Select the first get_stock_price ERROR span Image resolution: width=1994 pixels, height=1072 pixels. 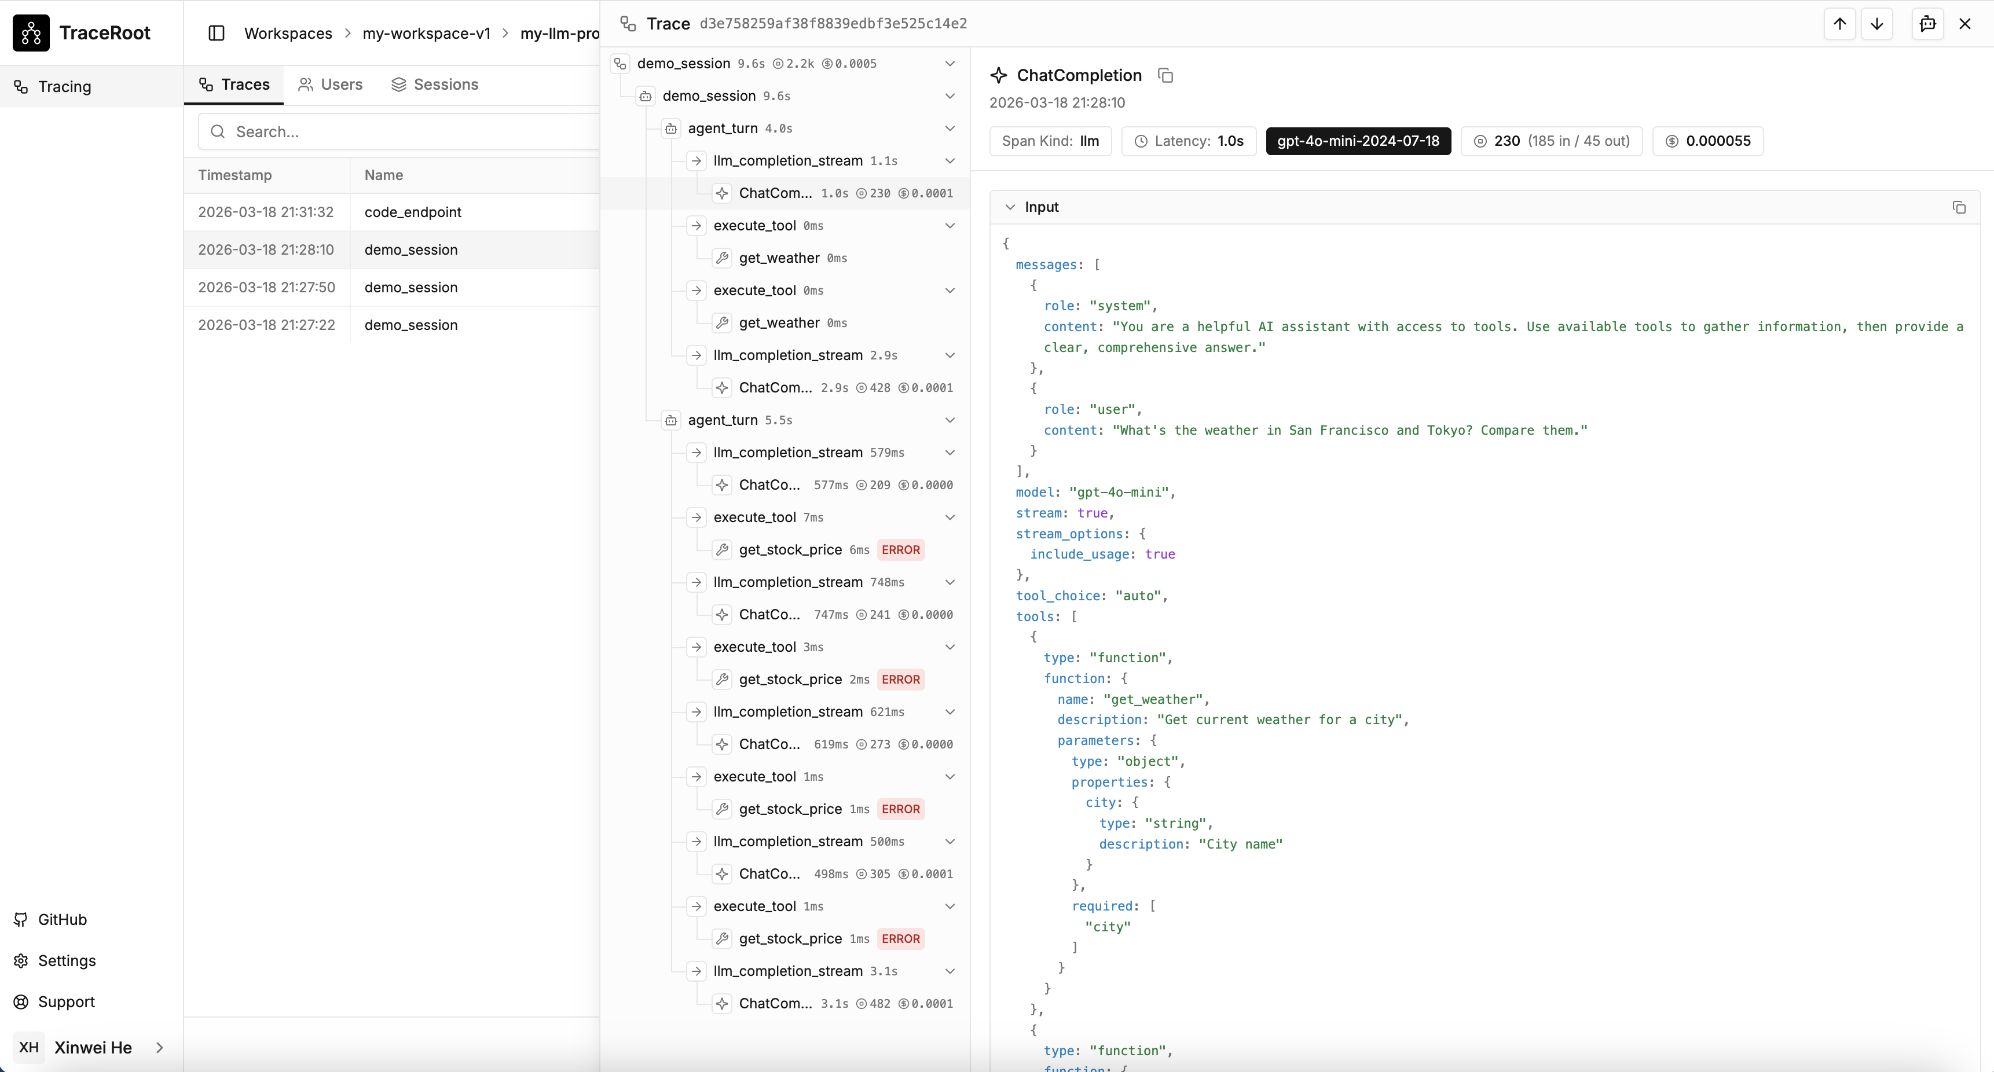tap(790, 549)
